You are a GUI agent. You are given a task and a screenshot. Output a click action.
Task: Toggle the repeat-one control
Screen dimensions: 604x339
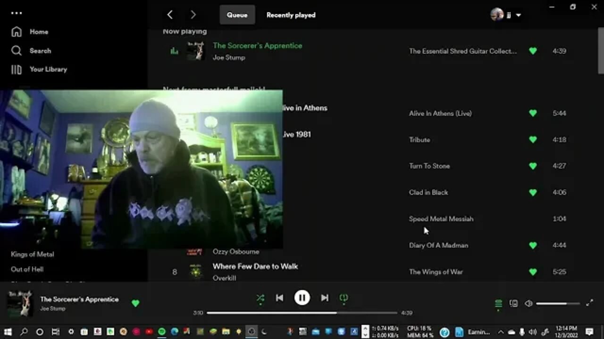344,298
